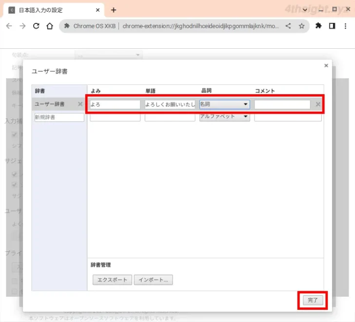Click the empty よみ field in new row
The height and width of the screenshot is (322, 355).
(115, 118)
